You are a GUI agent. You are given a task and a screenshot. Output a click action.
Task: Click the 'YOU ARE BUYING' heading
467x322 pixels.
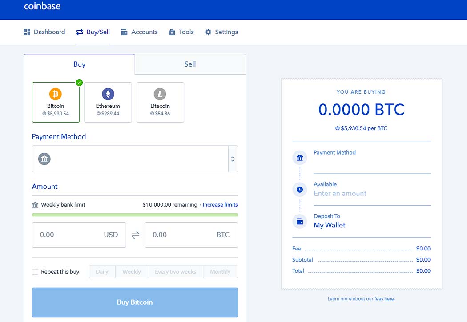coord(361,92)
